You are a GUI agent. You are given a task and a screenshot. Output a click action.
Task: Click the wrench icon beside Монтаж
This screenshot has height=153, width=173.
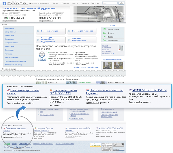(x=105, y=37)
